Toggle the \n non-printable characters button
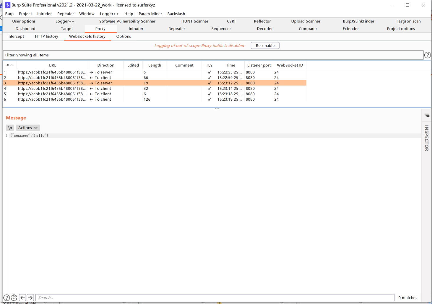Viewport: 432px width, 304px height. pos(10,128)
